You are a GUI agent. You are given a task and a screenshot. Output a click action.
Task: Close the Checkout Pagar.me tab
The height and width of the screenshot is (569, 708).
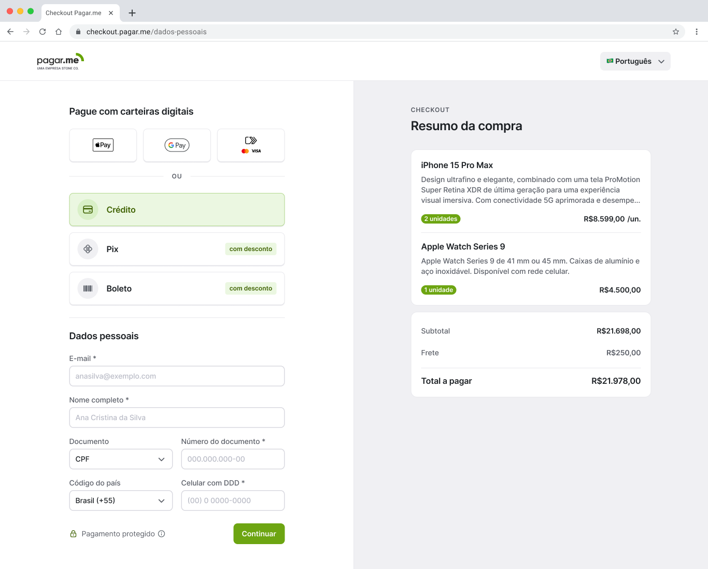point(111,13)
